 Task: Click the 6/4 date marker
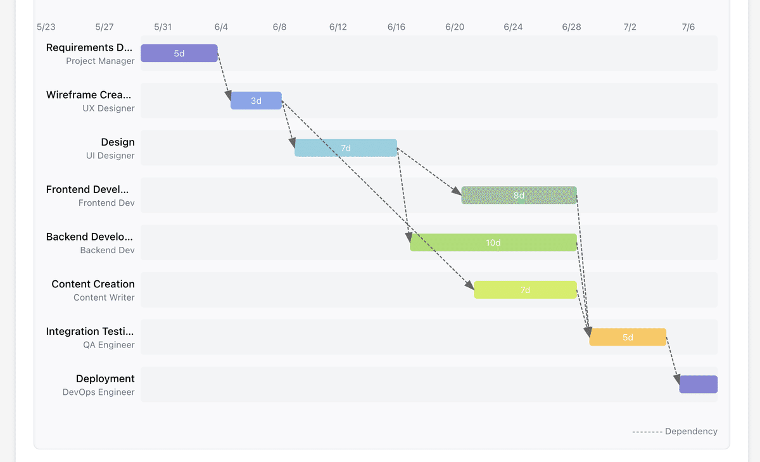click(x=221, y=27)
